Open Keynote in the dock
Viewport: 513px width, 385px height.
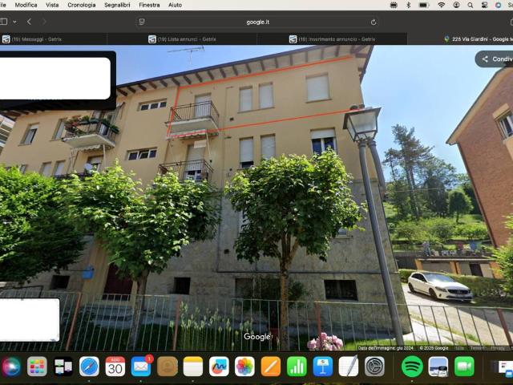pos(323,367)
